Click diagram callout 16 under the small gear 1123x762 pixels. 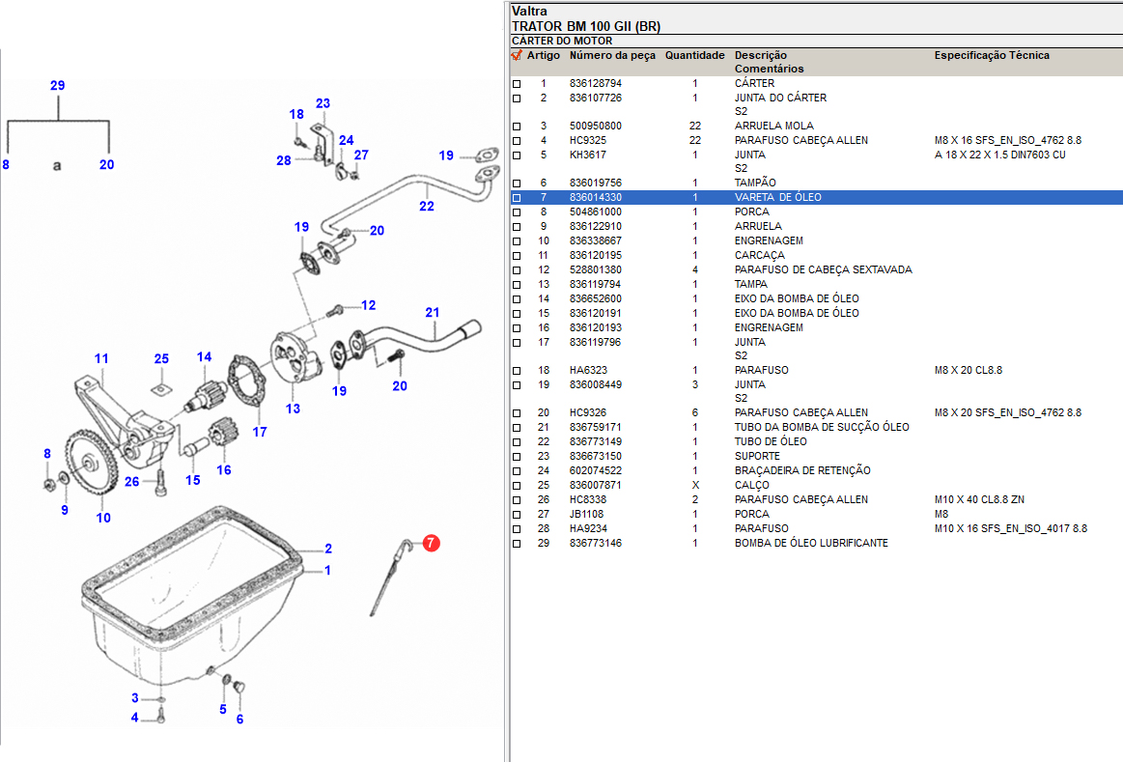tap(224, 469)
